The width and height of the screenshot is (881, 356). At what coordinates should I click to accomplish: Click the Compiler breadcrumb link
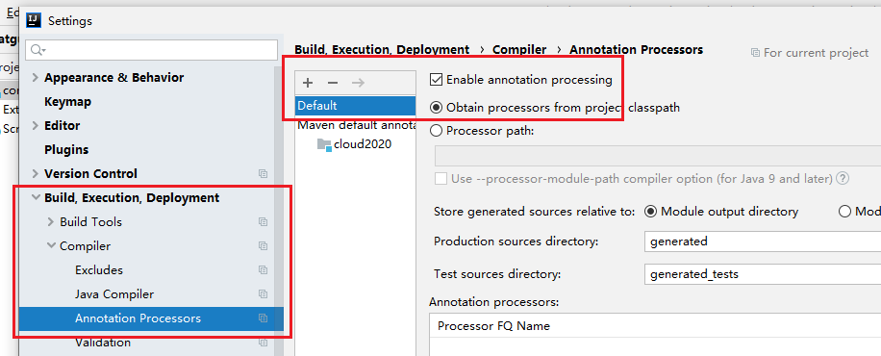pos(519,49)
